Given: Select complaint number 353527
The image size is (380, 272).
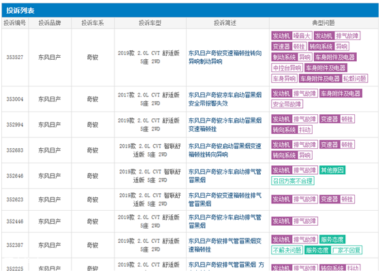Looking at the screenshot, I should [x=15, y=57].
